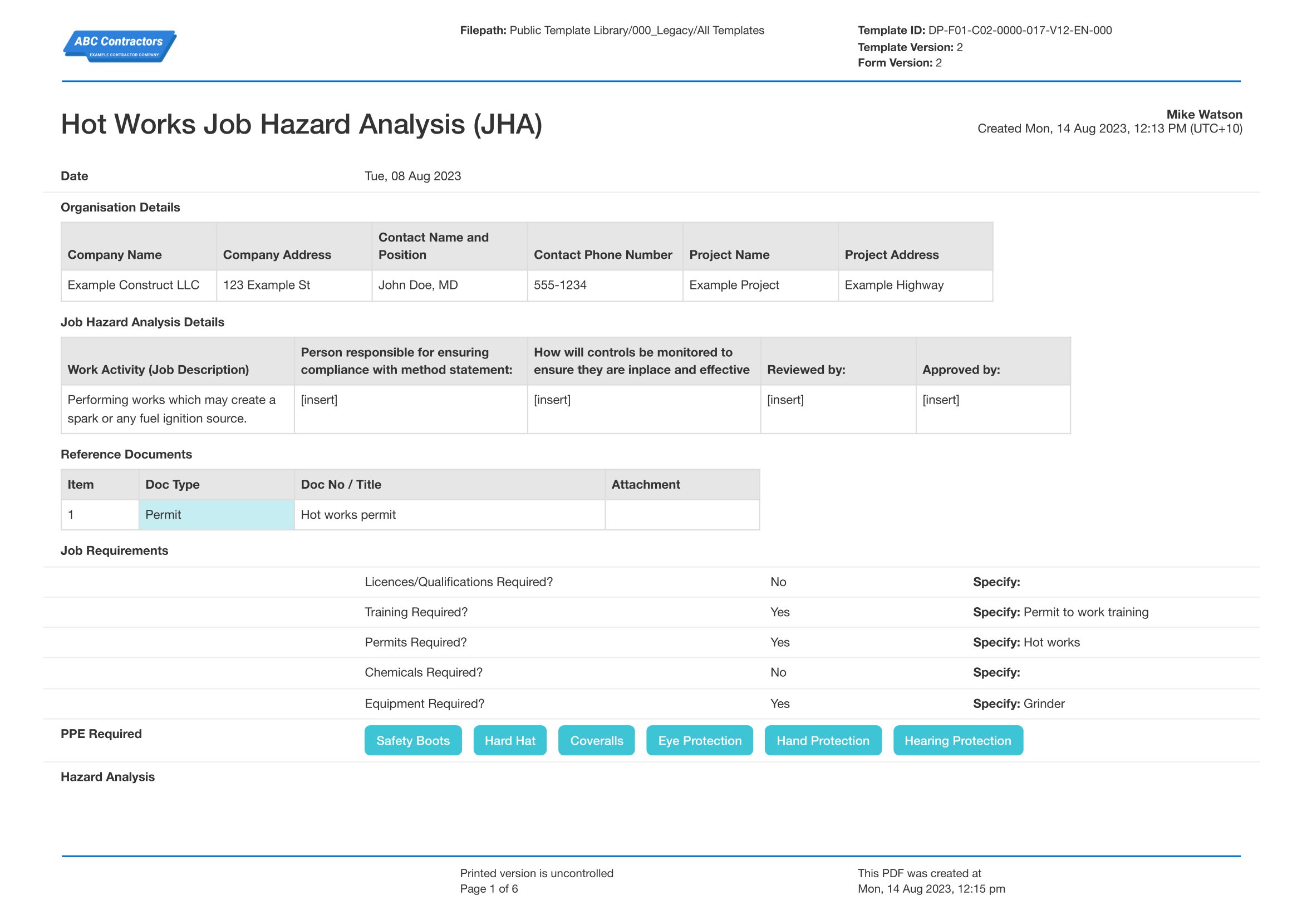The width and height of the screenshot is (1302, 920).
Task: Click the No answer for Chemicals Required
Action: [778, 672]
